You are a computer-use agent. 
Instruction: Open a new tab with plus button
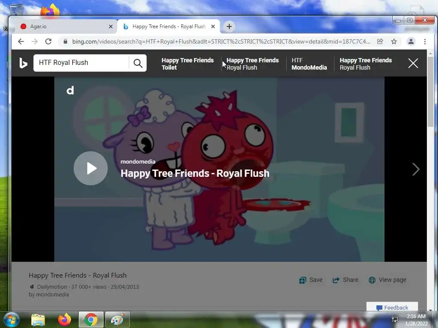[x=229, y=26]
